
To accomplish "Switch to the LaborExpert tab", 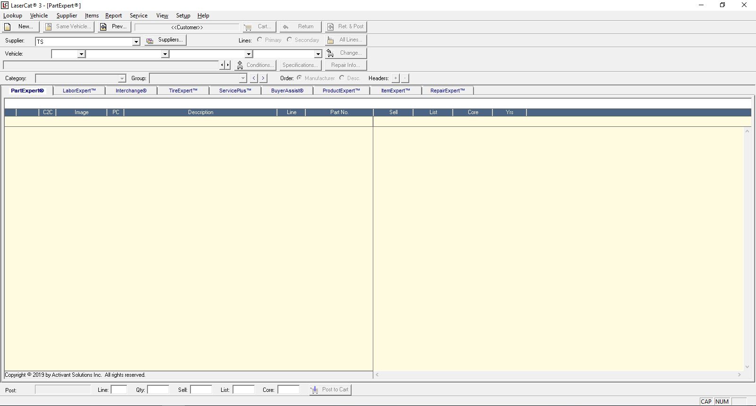I will (79, 91).
